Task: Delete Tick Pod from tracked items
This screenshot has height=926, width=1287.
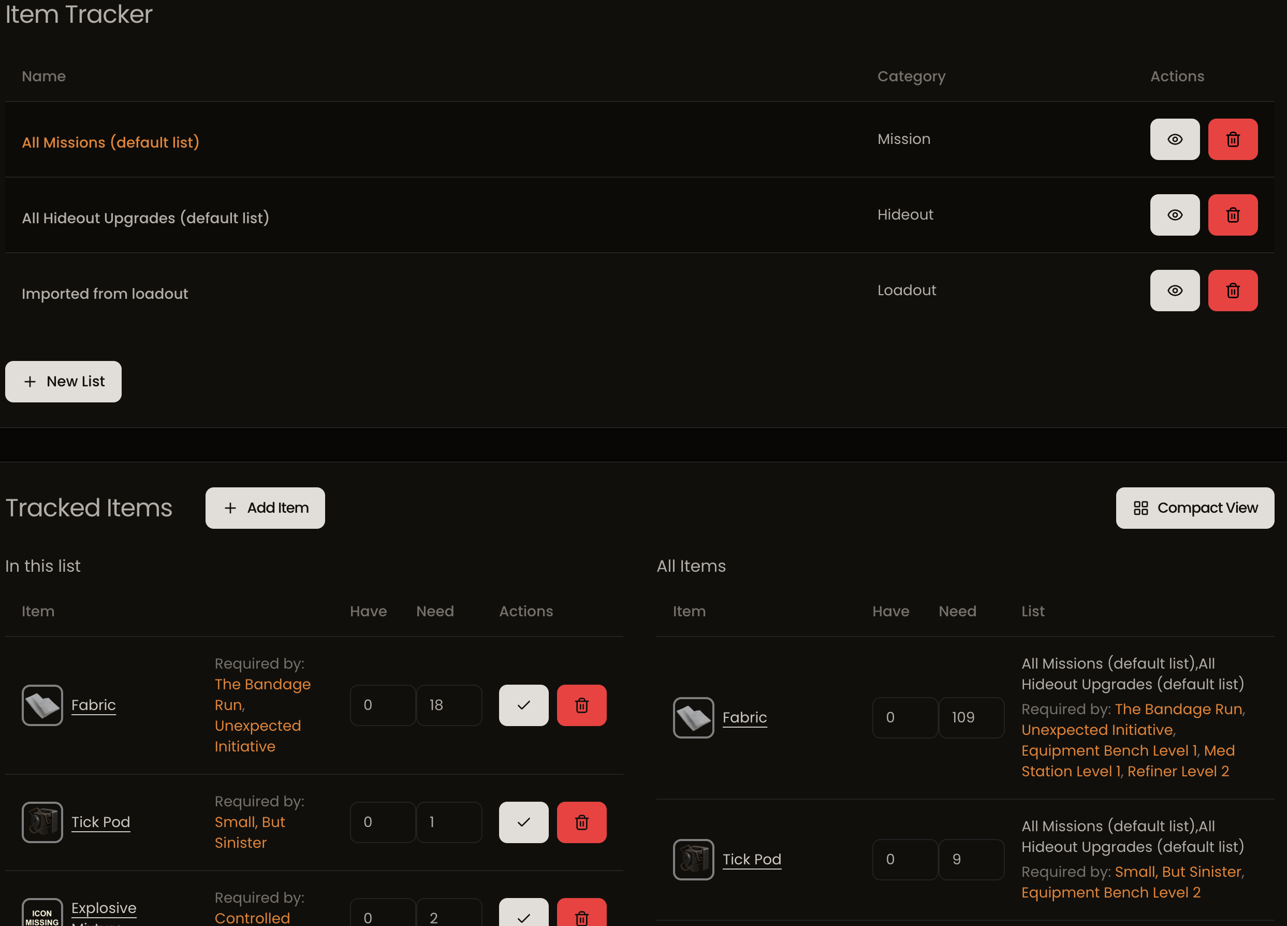Action: tap(582, 821)
